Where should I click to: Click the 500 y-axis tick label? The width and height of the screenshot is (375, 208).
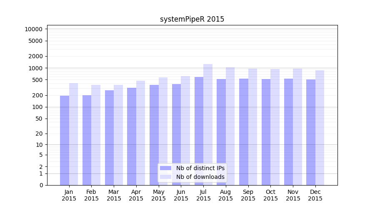coord(37,80)
